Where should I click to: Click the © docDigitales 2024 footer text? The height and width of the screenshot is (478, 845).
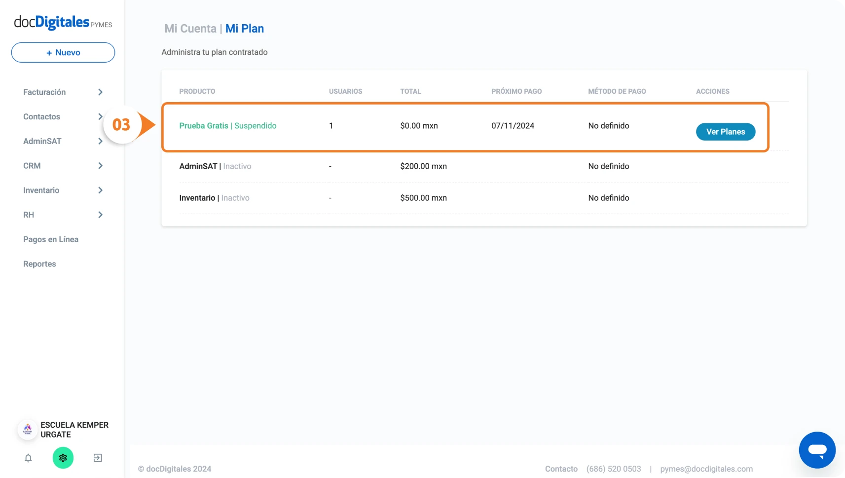[x=175, y=469]
